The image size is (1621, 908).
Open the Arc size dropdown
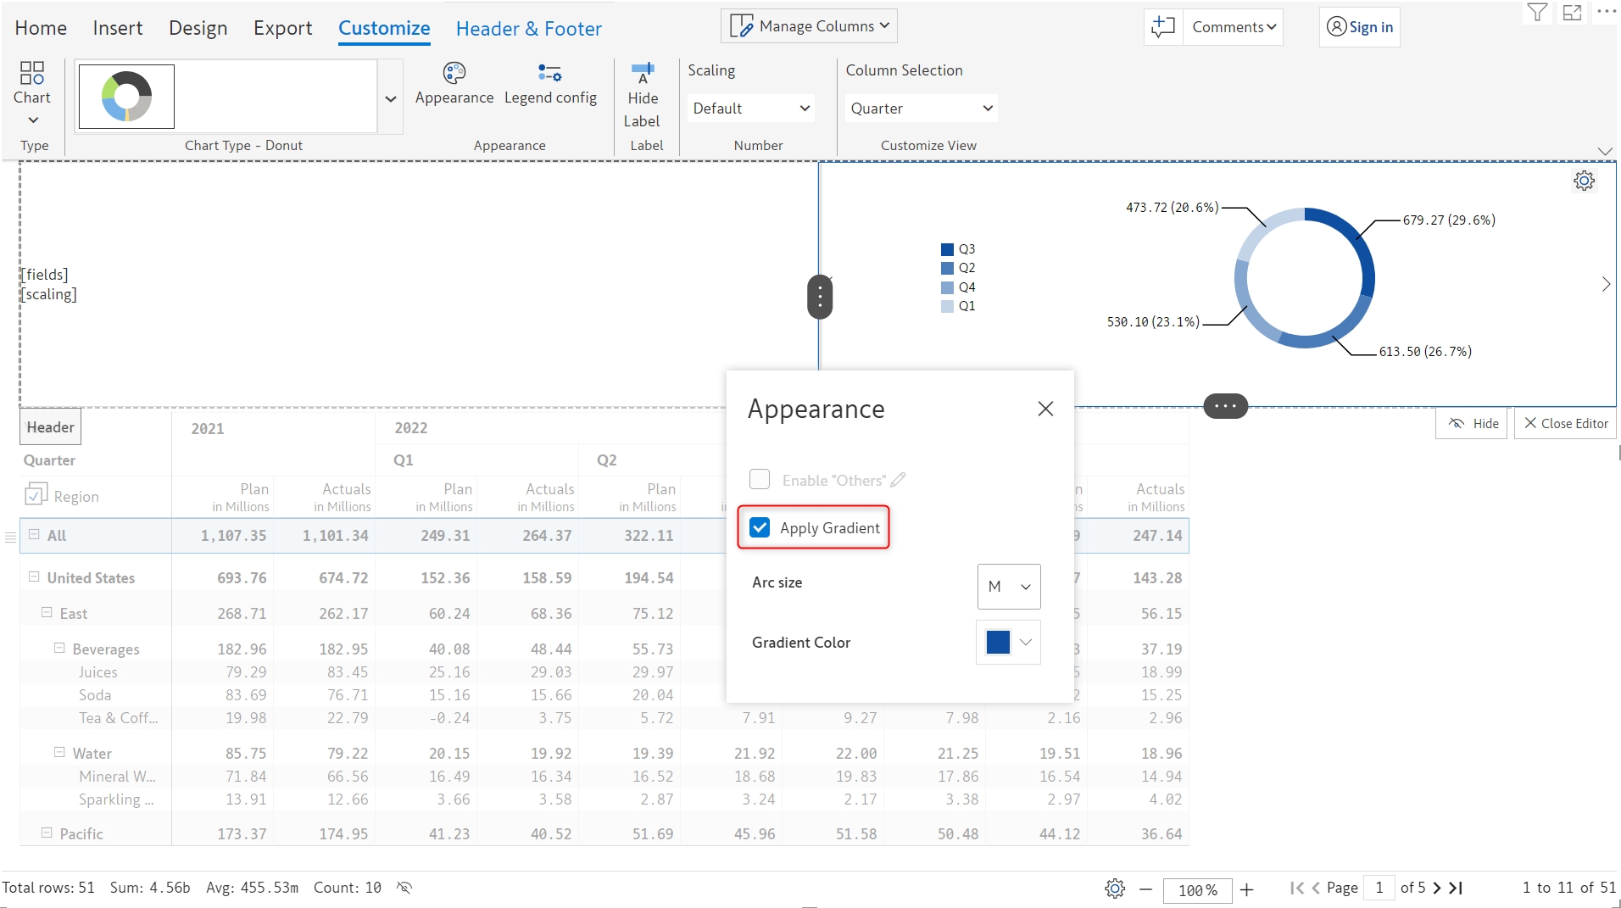[x=1008, y=587]
